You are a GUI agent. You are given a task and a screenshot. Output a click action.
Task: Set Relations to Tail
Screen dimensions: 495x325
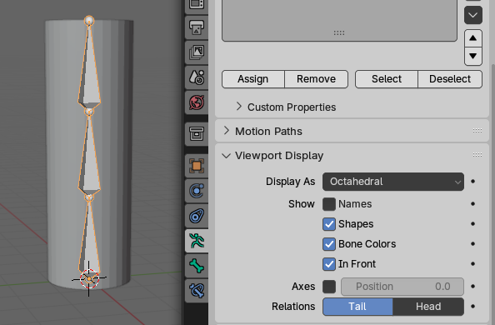[x=357, y=307]
